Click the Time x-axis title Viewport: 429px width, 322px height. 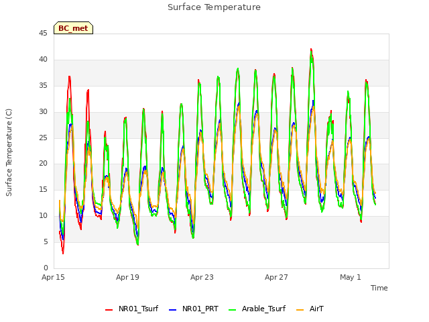point(379,288)
